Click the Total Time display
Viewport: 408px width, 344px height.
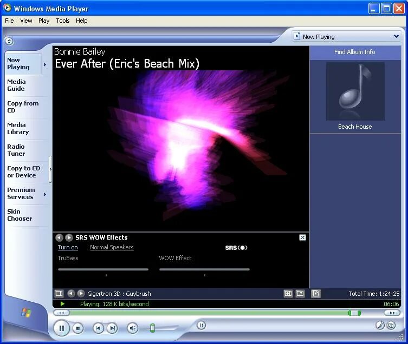click(374, 294)
